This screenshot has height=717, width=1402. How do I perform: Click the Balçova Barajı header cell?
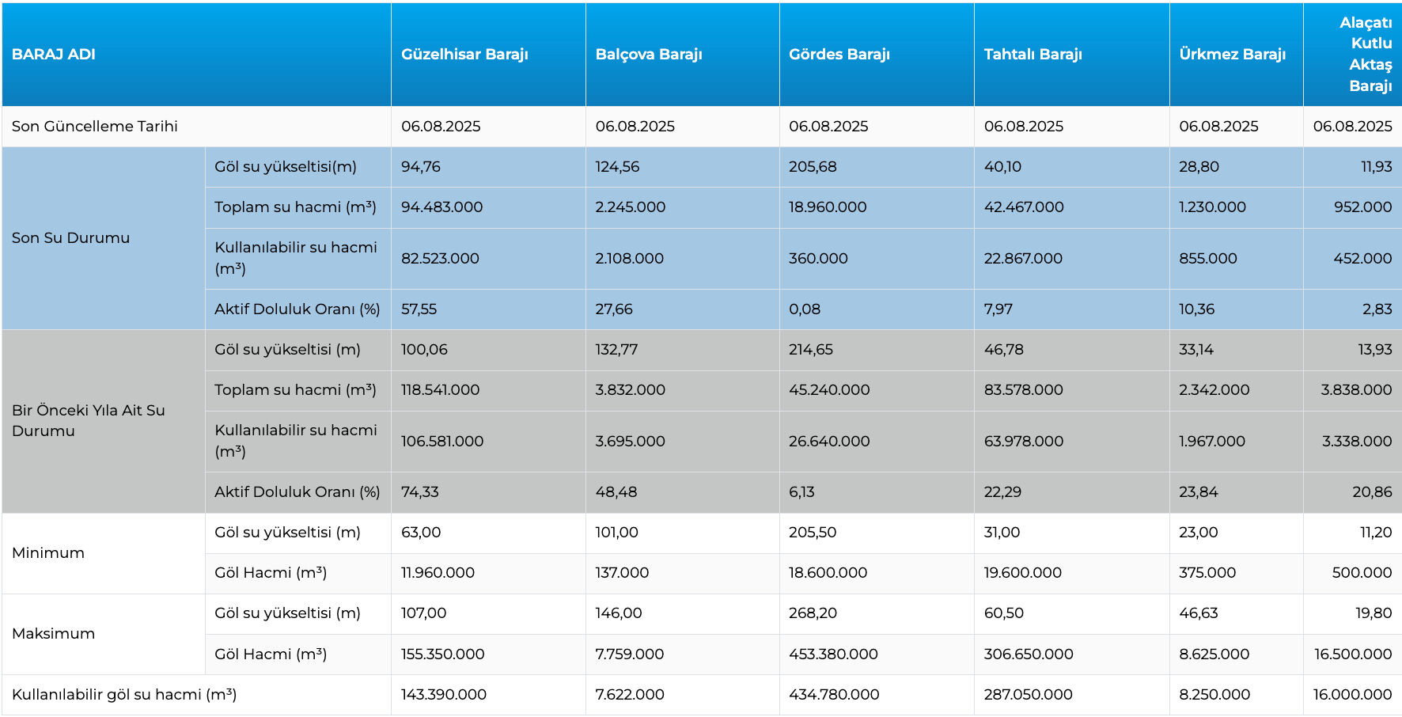649,55
